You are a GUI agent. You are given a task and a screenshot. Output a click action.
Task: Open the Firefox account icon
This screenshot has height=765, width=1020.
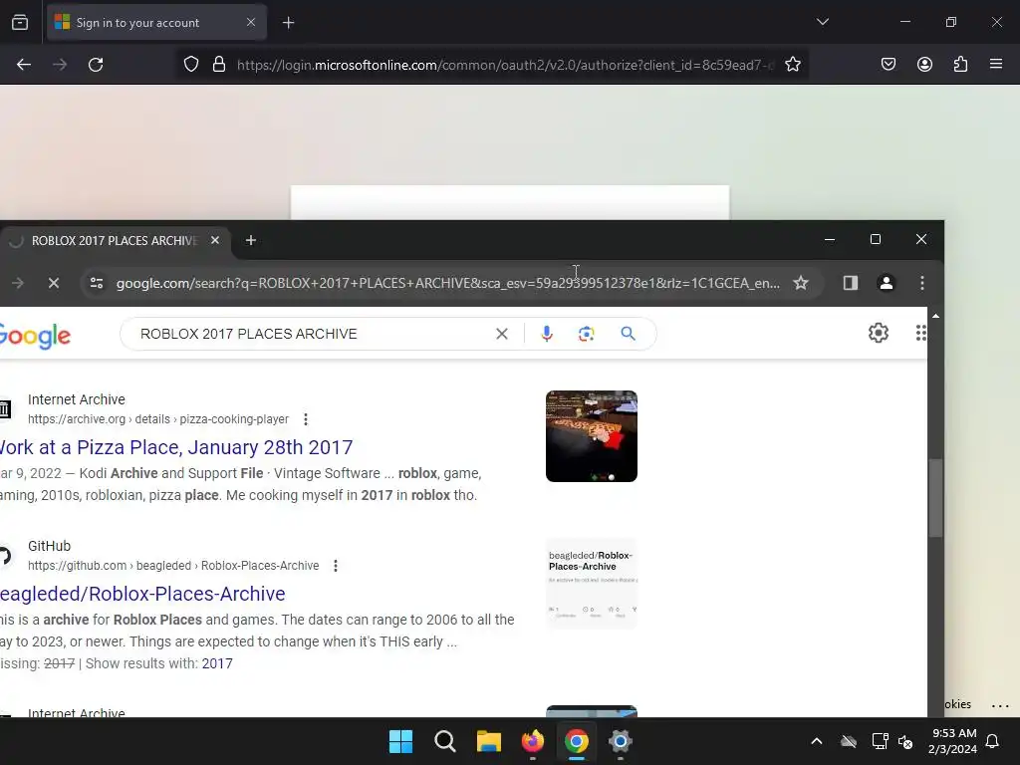[924, 65]
